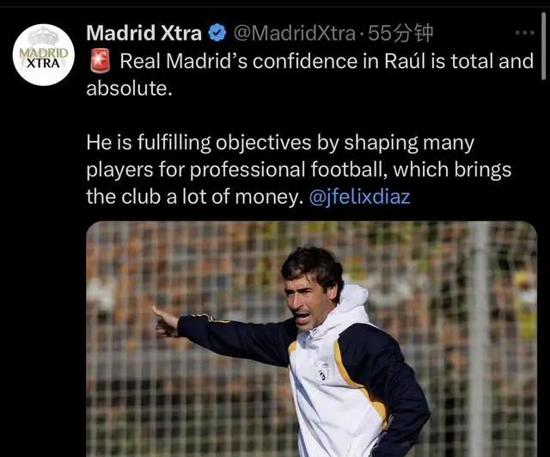Image resolution: width=550 pixels, height=457 pixels.
Task: Click the coach's dark hair in the photo
Action: click(314, 266)
